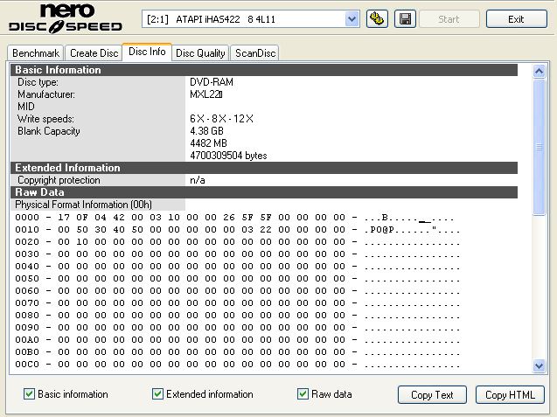The image size is (557, 417).
Task: Click the scrollbar down arrow
Action: (x=539, y=365)
